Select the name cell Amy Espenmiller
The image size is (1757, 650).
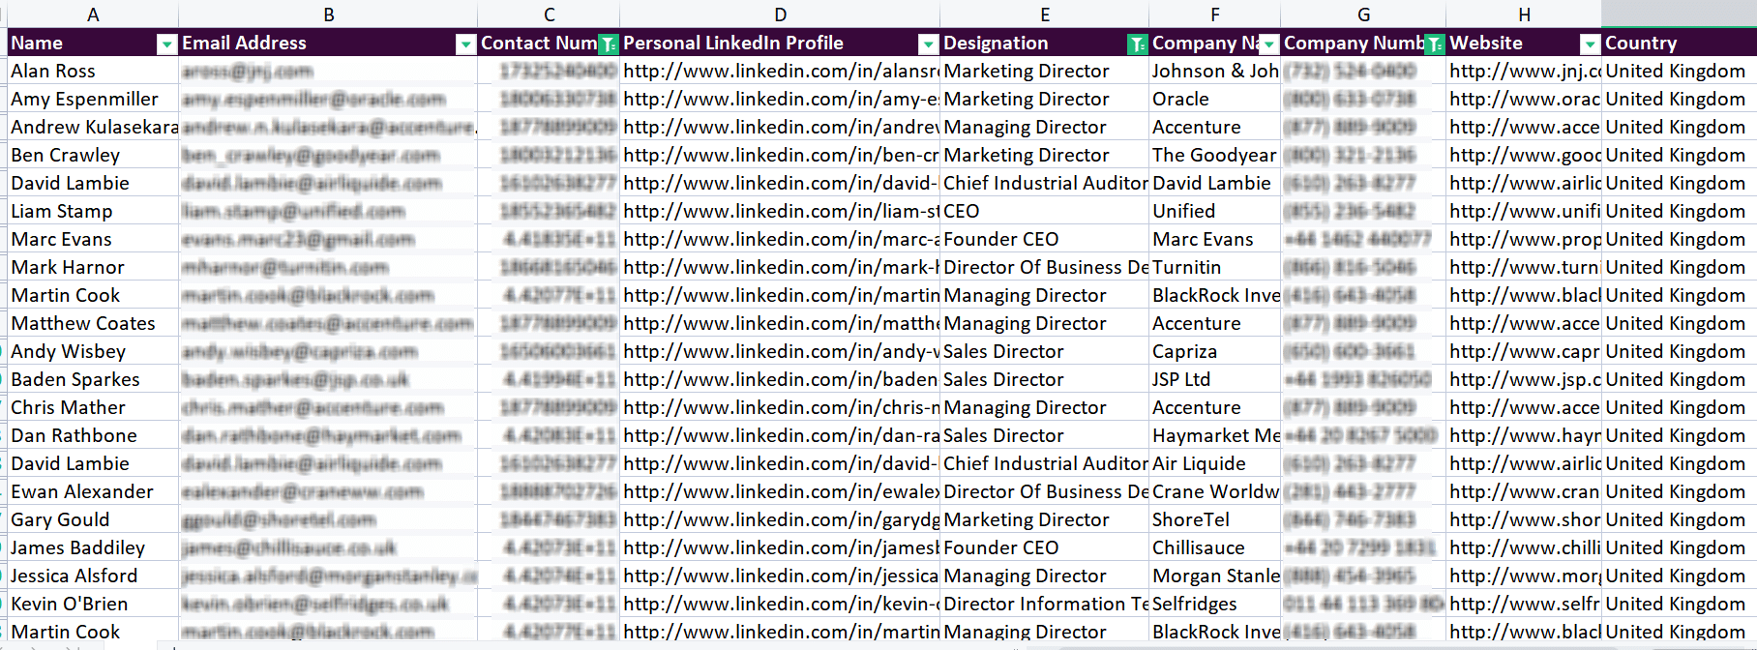coord(93,99)
